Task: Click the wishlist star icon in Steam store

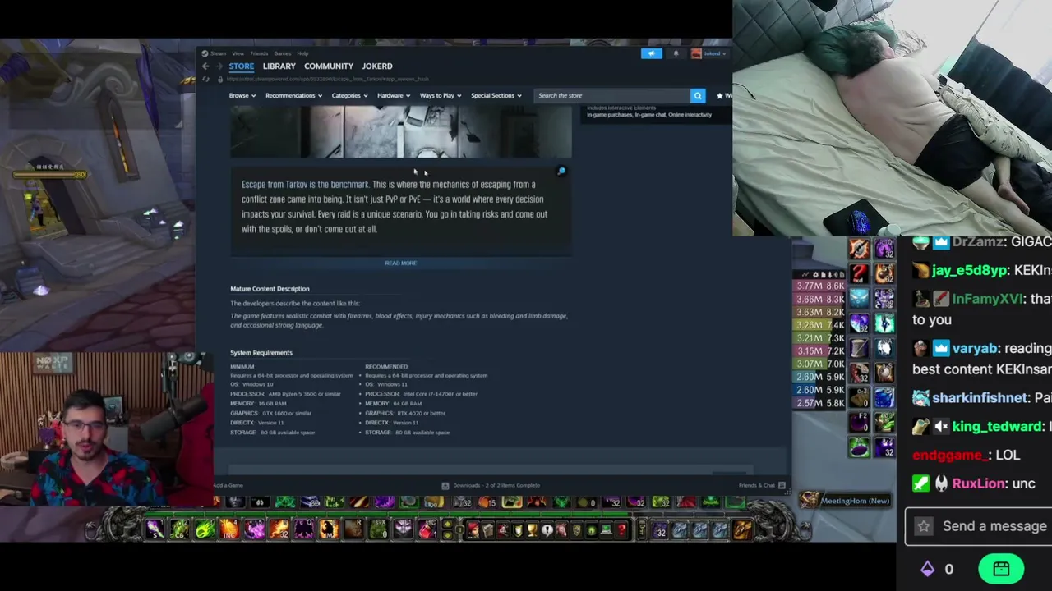Action: pos(719,95)
